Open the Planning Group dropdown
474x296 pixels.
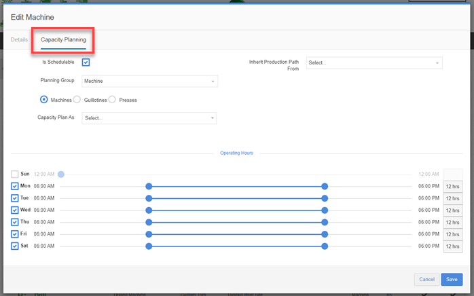[x=149, y=81]
